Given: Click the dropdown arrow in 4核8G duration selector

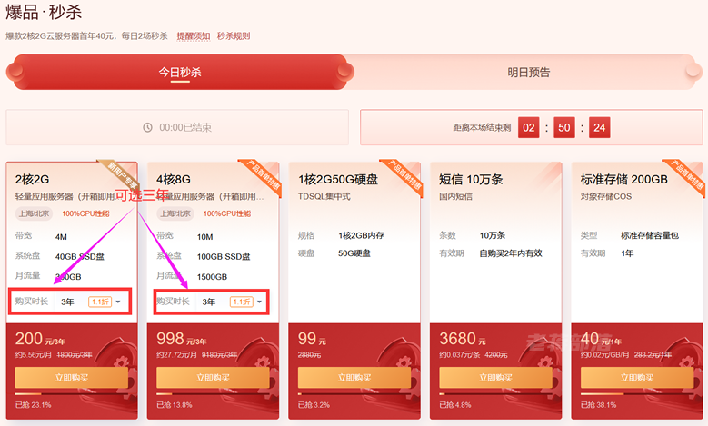Looking at the screenshot, I should tap(260, 302).
